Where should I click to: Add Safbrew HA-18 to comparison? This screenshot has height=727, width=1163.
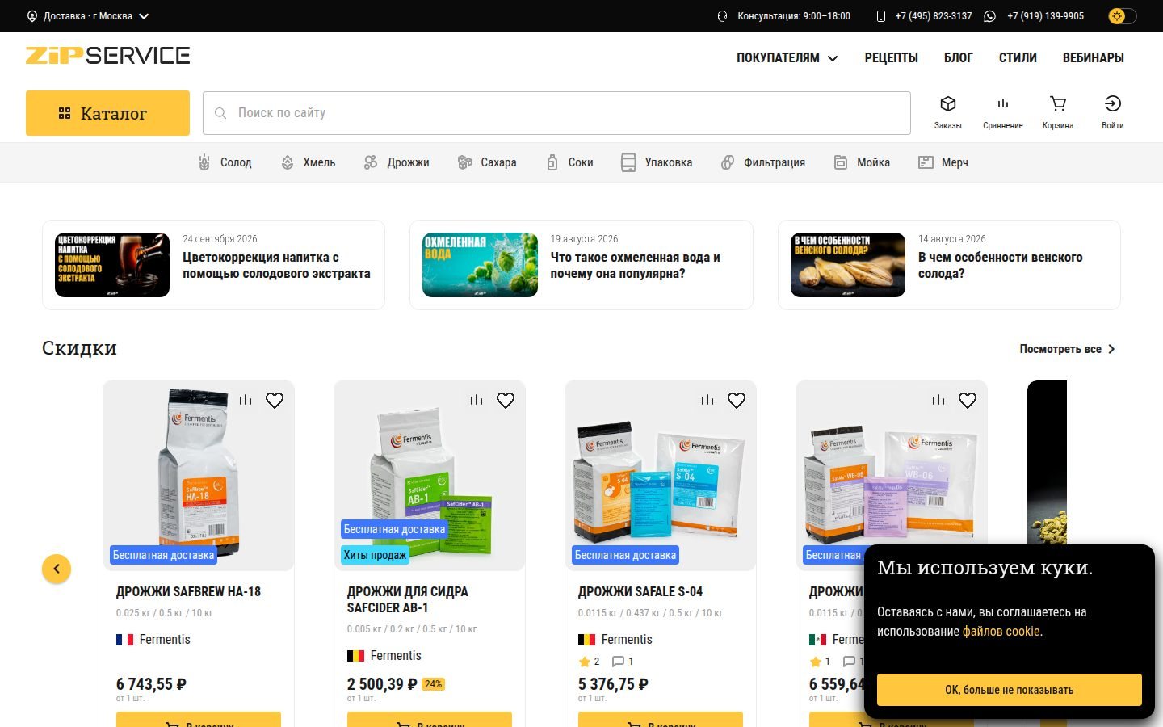click(246, 400)
